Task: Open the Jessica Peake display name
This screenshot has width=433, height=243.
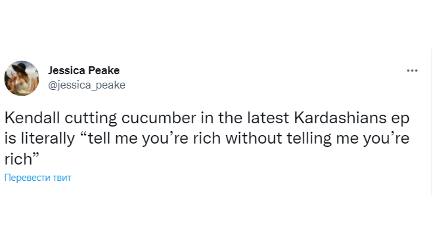Action: click(x=84, y=70)
